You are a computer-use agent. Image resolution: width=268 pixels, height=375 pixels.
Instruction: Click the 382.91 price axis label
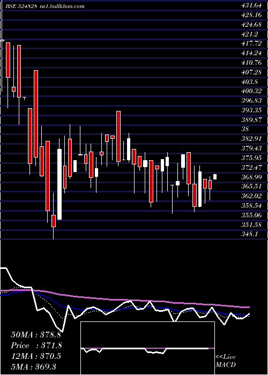click(251, 139)
